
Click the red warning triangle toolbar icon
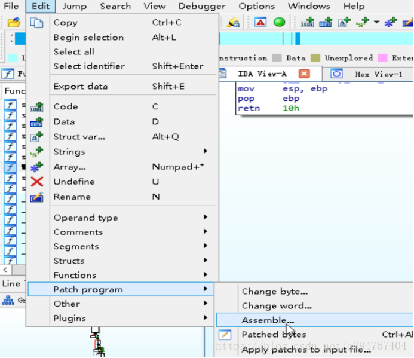260,23
